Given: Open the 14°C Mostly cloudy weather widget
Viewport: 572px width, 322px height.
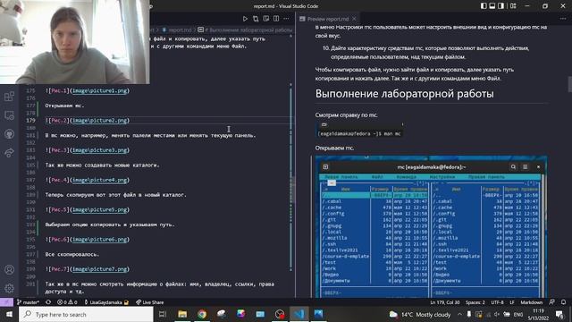Looking at the screenshot, I should (x=419, y=314).
